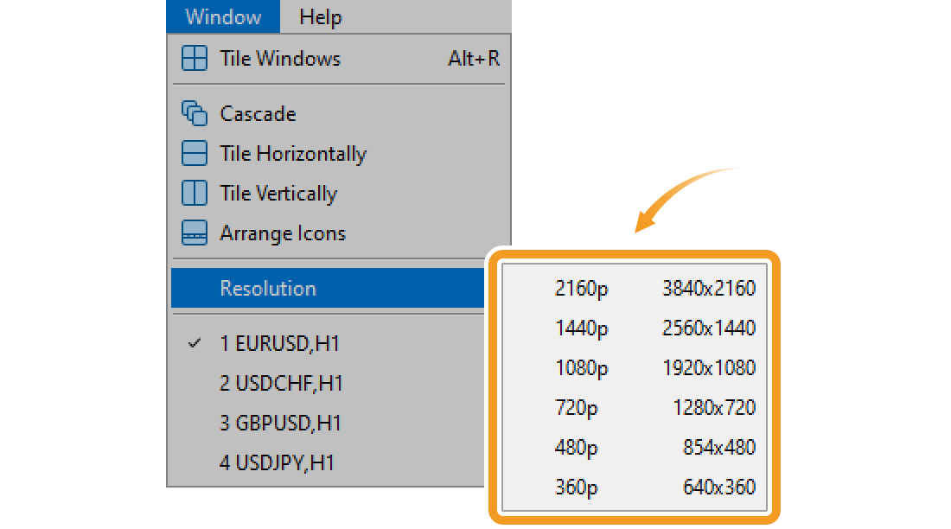The image size is (951, 529).
Task: Click the Tile Horizontally split icon
Action: pos(195,154)
